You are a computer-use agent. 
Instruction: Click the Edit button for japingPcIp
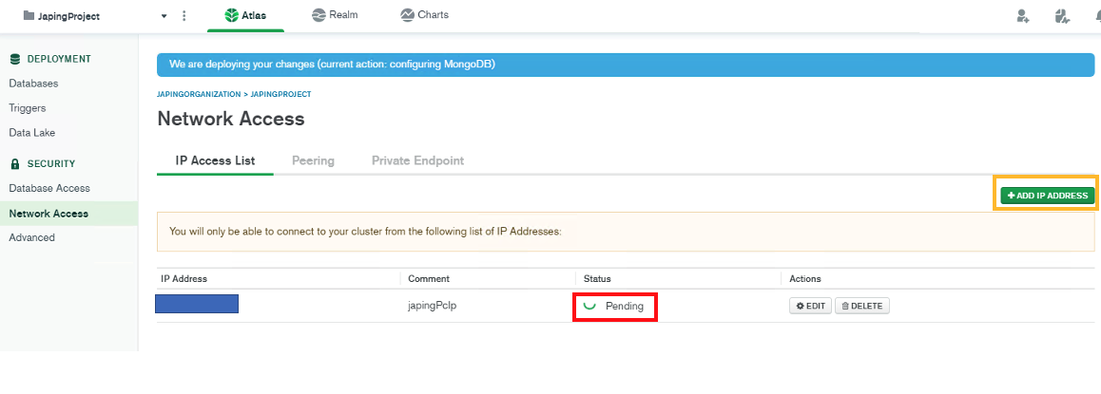[x=810, y=307]
